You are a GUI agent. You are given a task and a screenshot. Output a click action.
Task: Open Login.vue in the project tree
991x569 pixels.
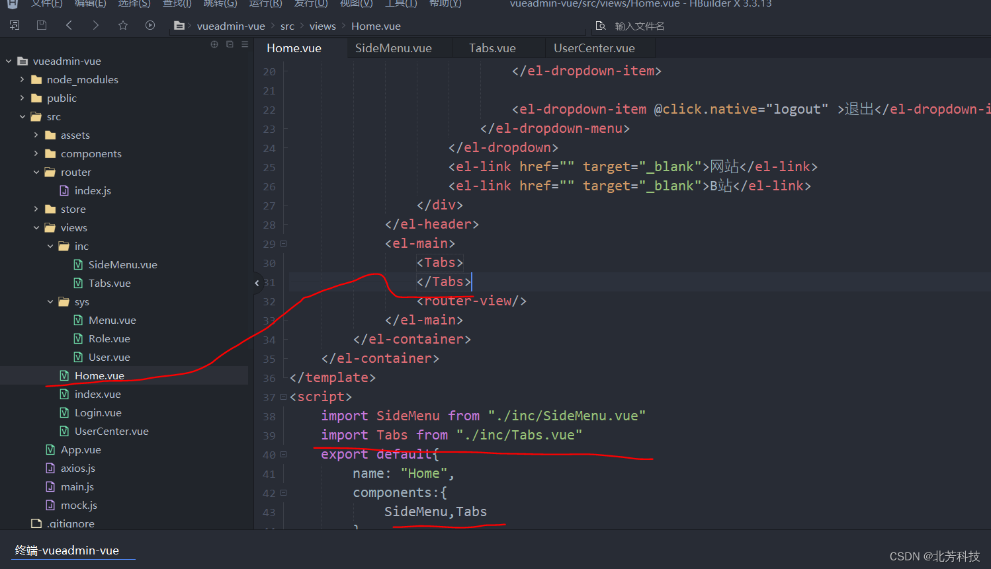(98, 412)
